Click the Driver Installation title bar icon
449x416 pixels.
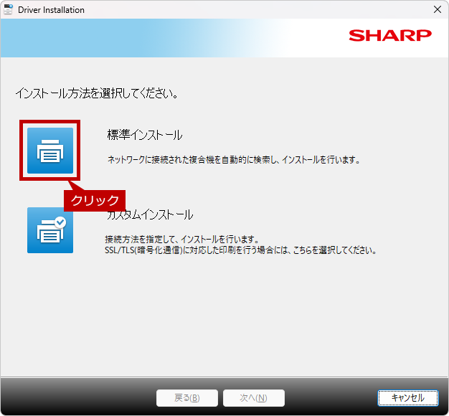pyautogui.click(x=8, y=9)
